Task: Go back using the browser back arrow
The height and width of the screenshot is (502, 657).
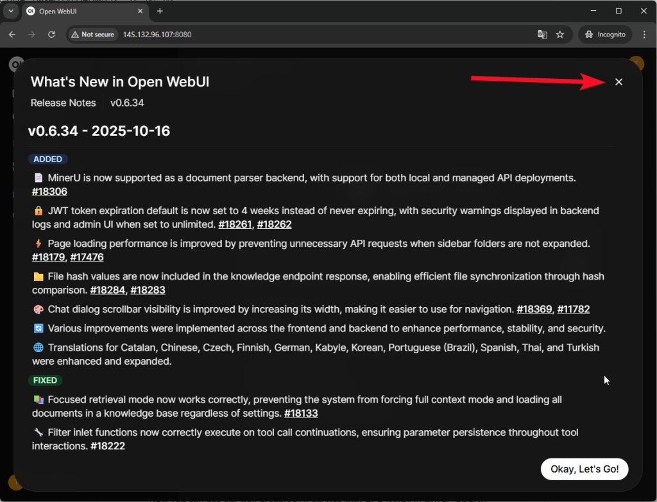Action: [x=12, y=35]
